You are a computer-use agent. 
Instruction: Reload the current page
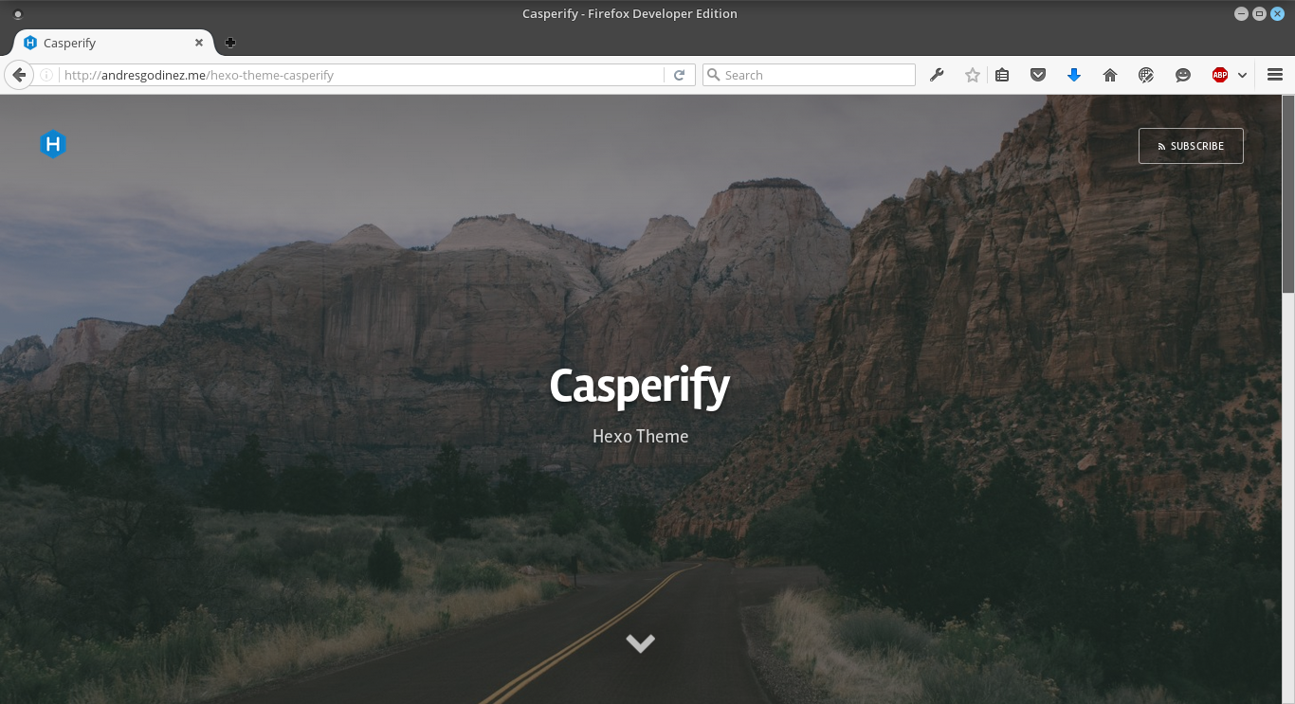coord(679,74)
